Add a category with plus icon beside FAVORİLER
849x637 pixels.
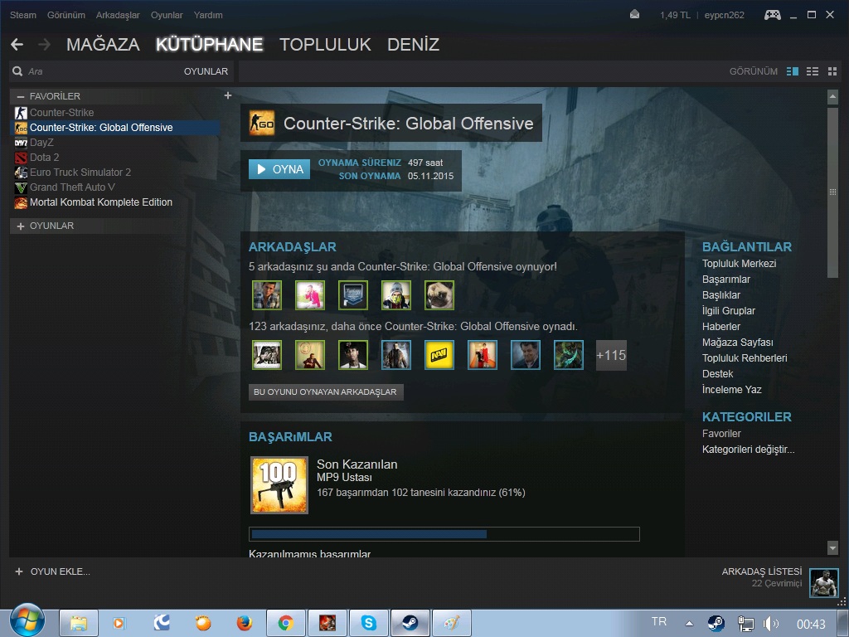coord(228,95)
